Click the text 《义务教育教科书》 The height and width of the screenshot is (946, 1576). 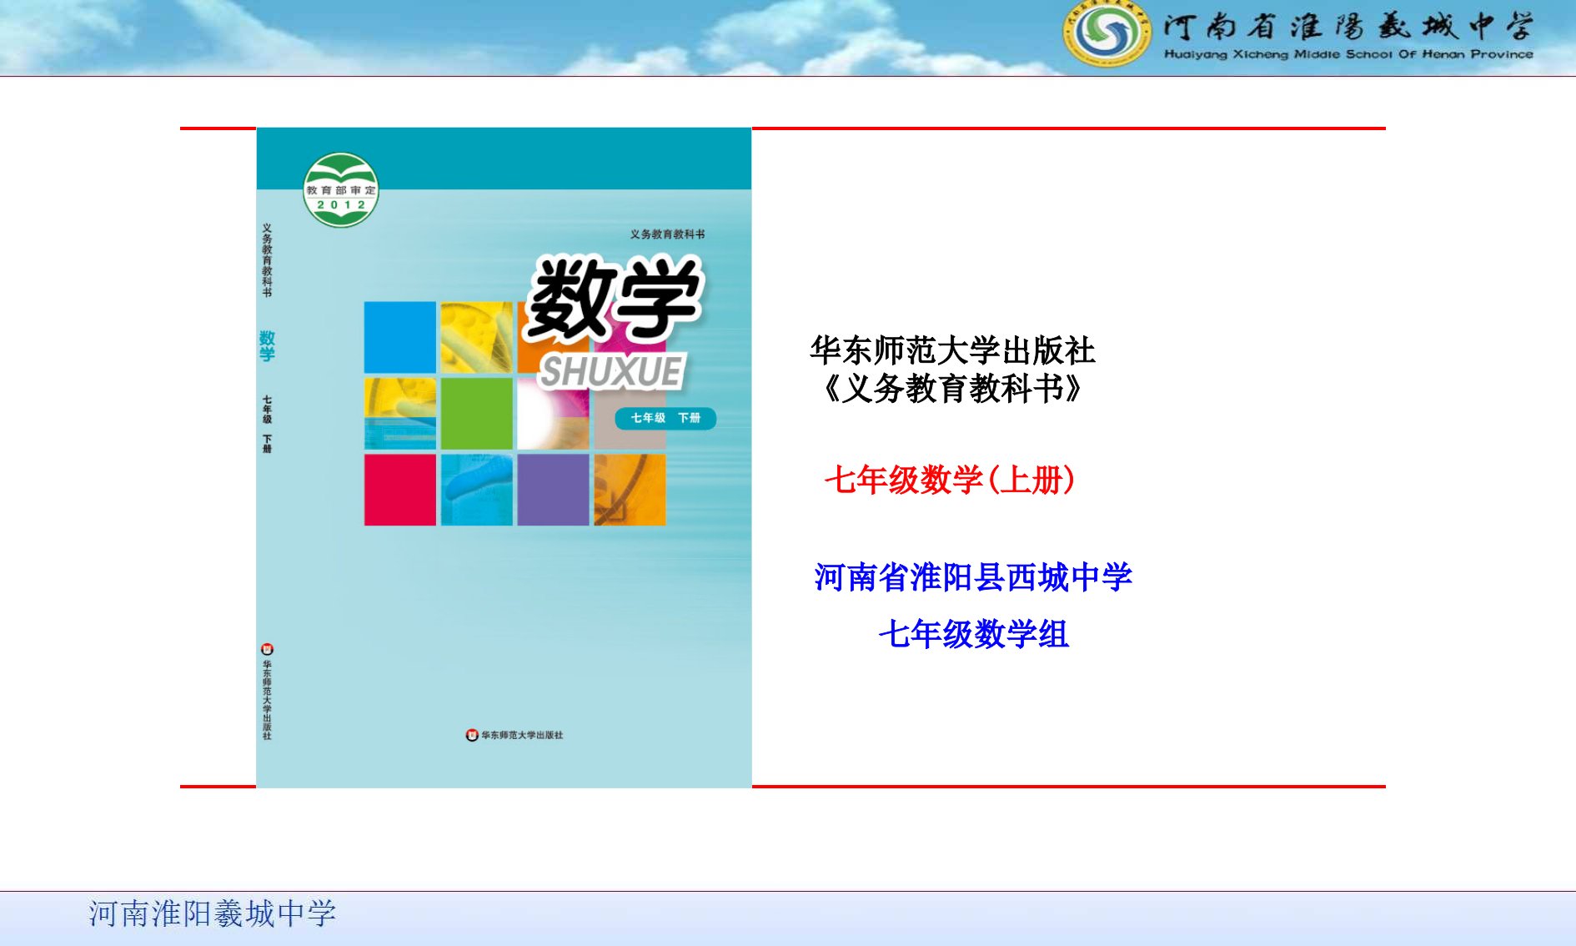coord(952,389)
